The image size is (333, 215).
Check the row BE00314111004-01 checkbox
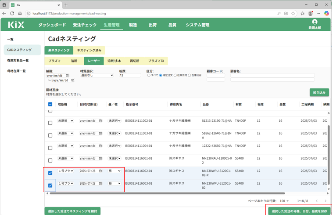(x=50, y=148)
